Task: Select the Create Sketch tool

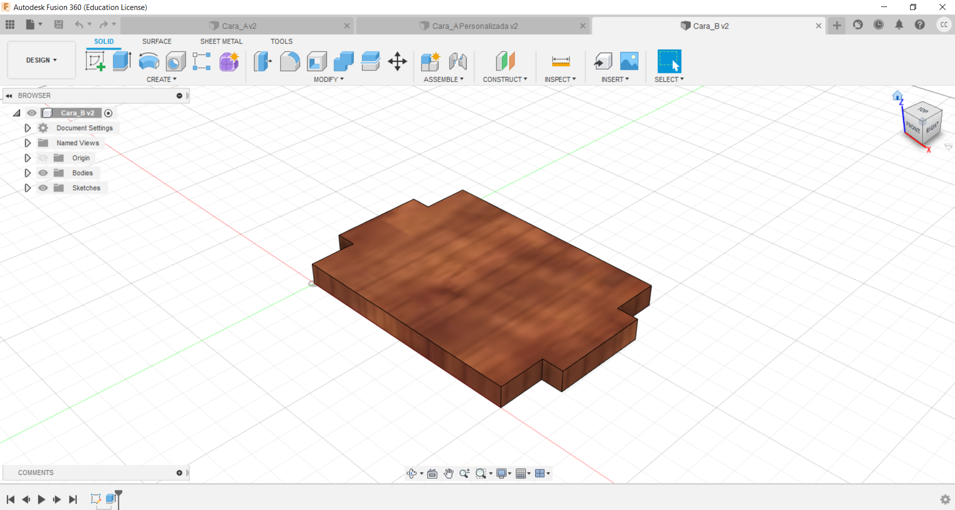Action: click(x=95, y=61)
